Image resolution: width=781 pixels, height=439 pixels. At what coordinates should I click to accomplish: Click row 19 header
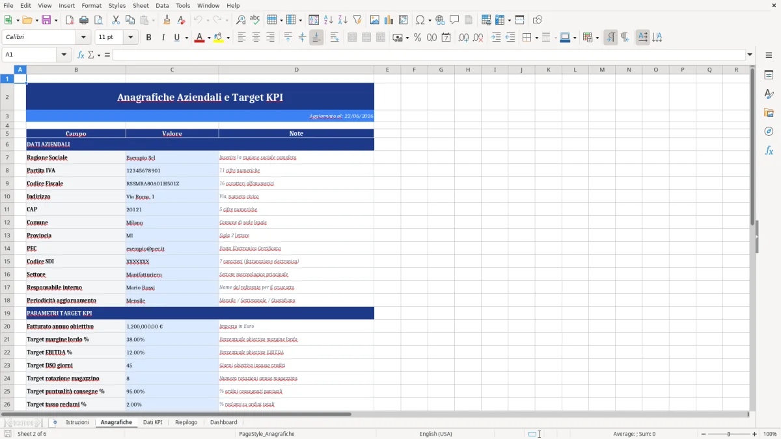click(7, 313)
